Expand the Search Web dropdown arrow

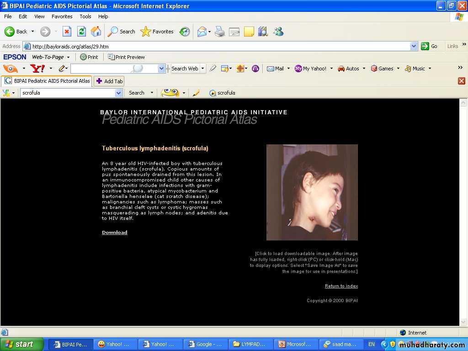(202, 69)
